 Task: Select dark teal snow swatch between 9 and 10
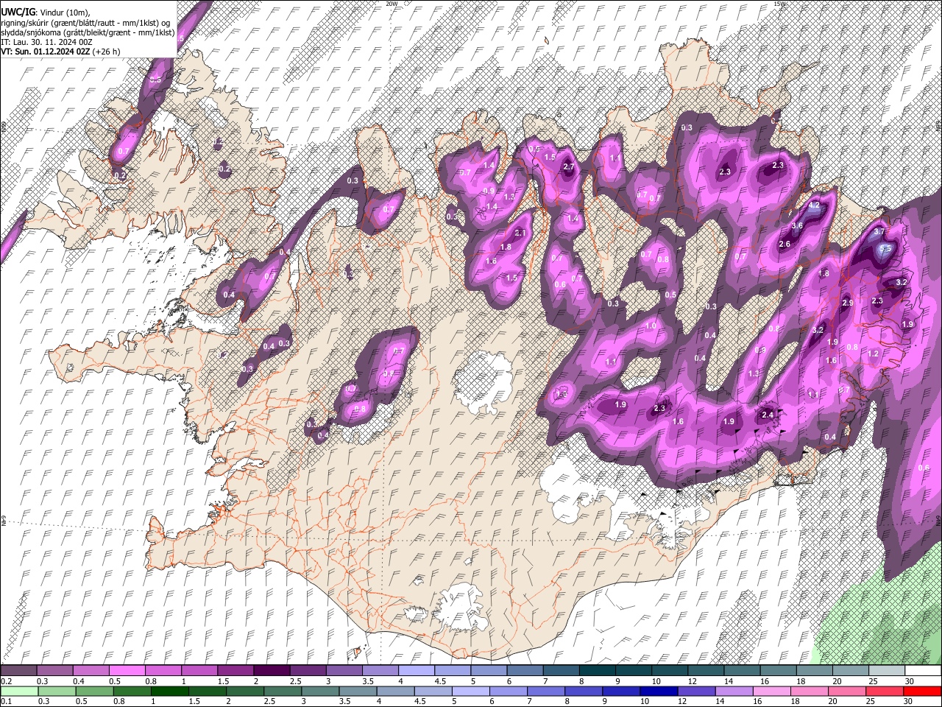click(634, 671)
